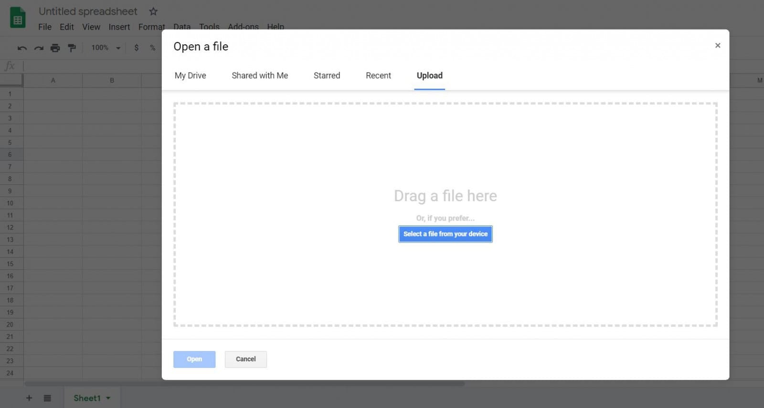Screen dimensions: 764x408
Task: Click Select a file from your device
Action: pyautogui.click(x=446, y=234)
